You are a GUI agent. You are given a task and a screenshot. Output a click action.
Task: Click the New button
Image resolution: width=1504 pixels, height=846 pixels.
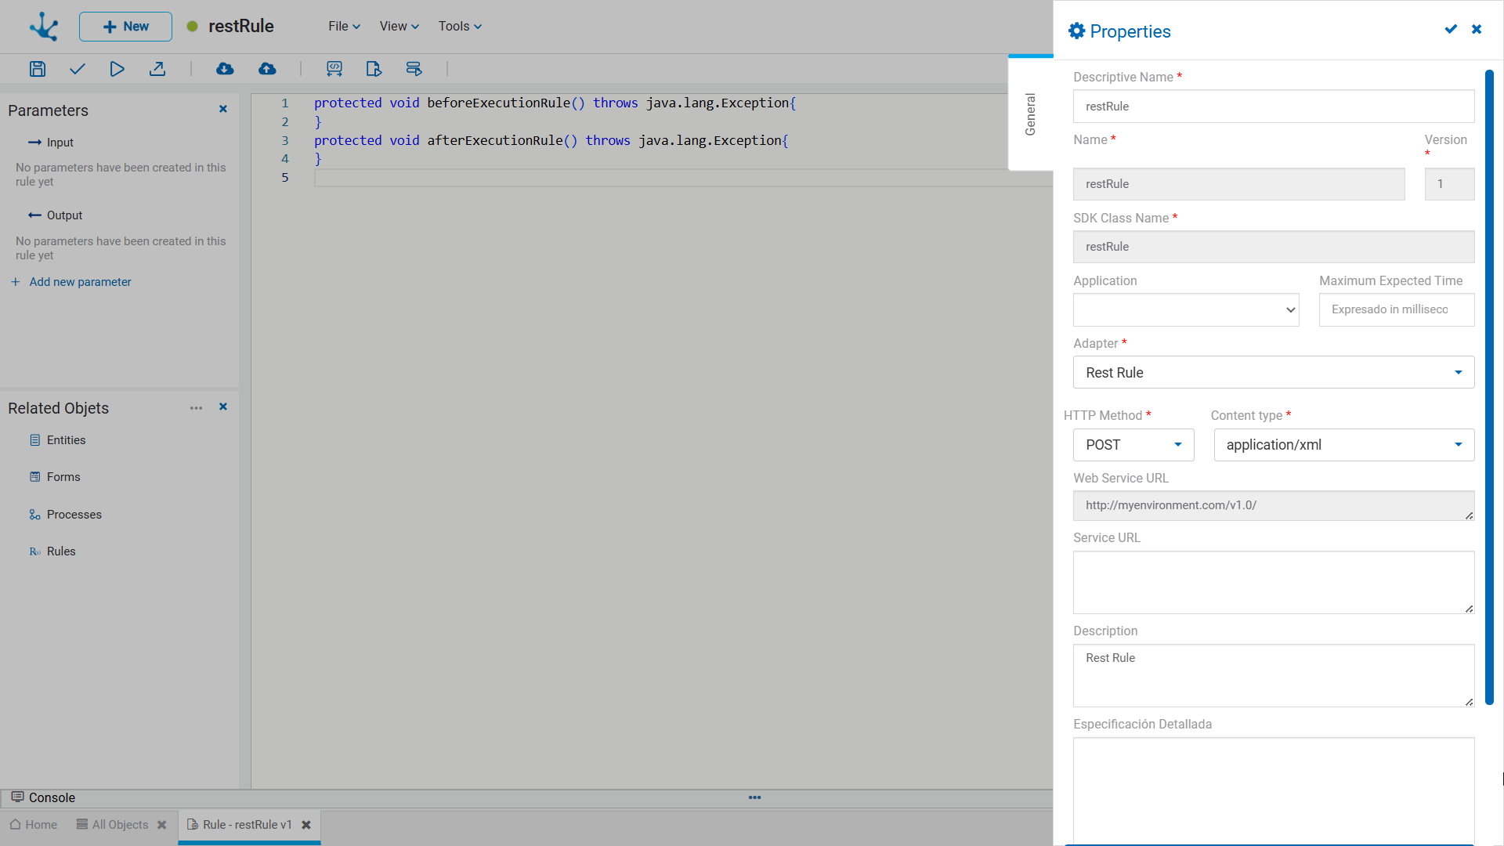(125, 27)
